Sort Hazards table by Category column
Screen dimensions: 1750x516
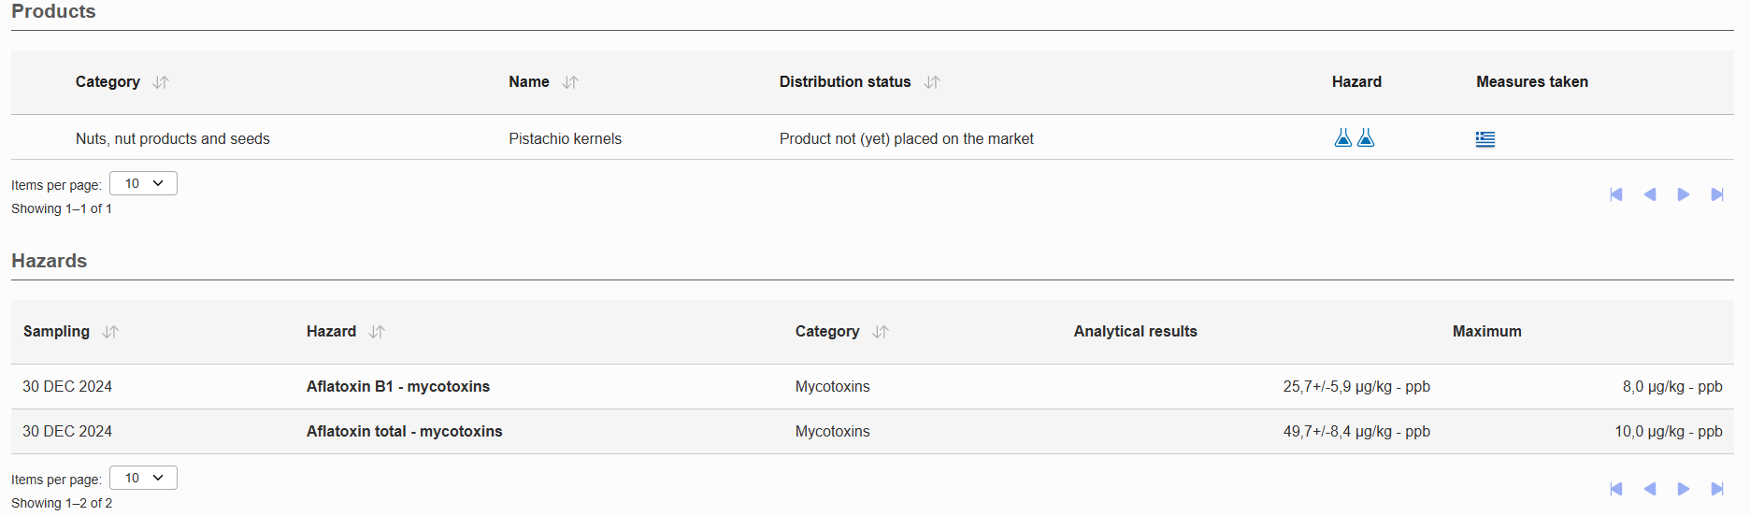coord(881,332)
